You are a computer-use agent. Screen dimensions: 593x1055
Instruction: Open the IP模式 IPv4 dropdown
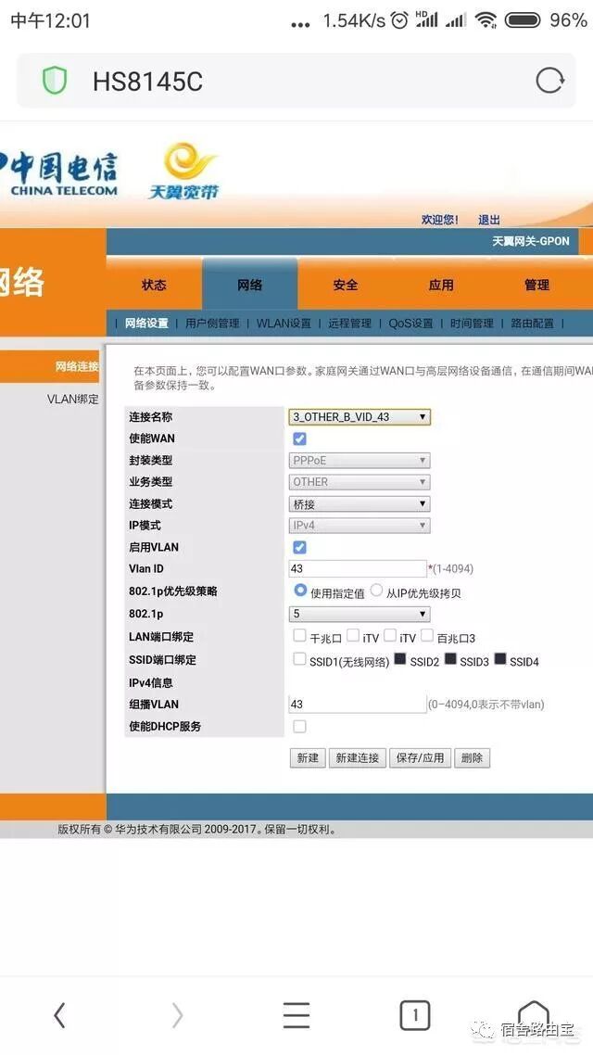[x=360, y=526]
